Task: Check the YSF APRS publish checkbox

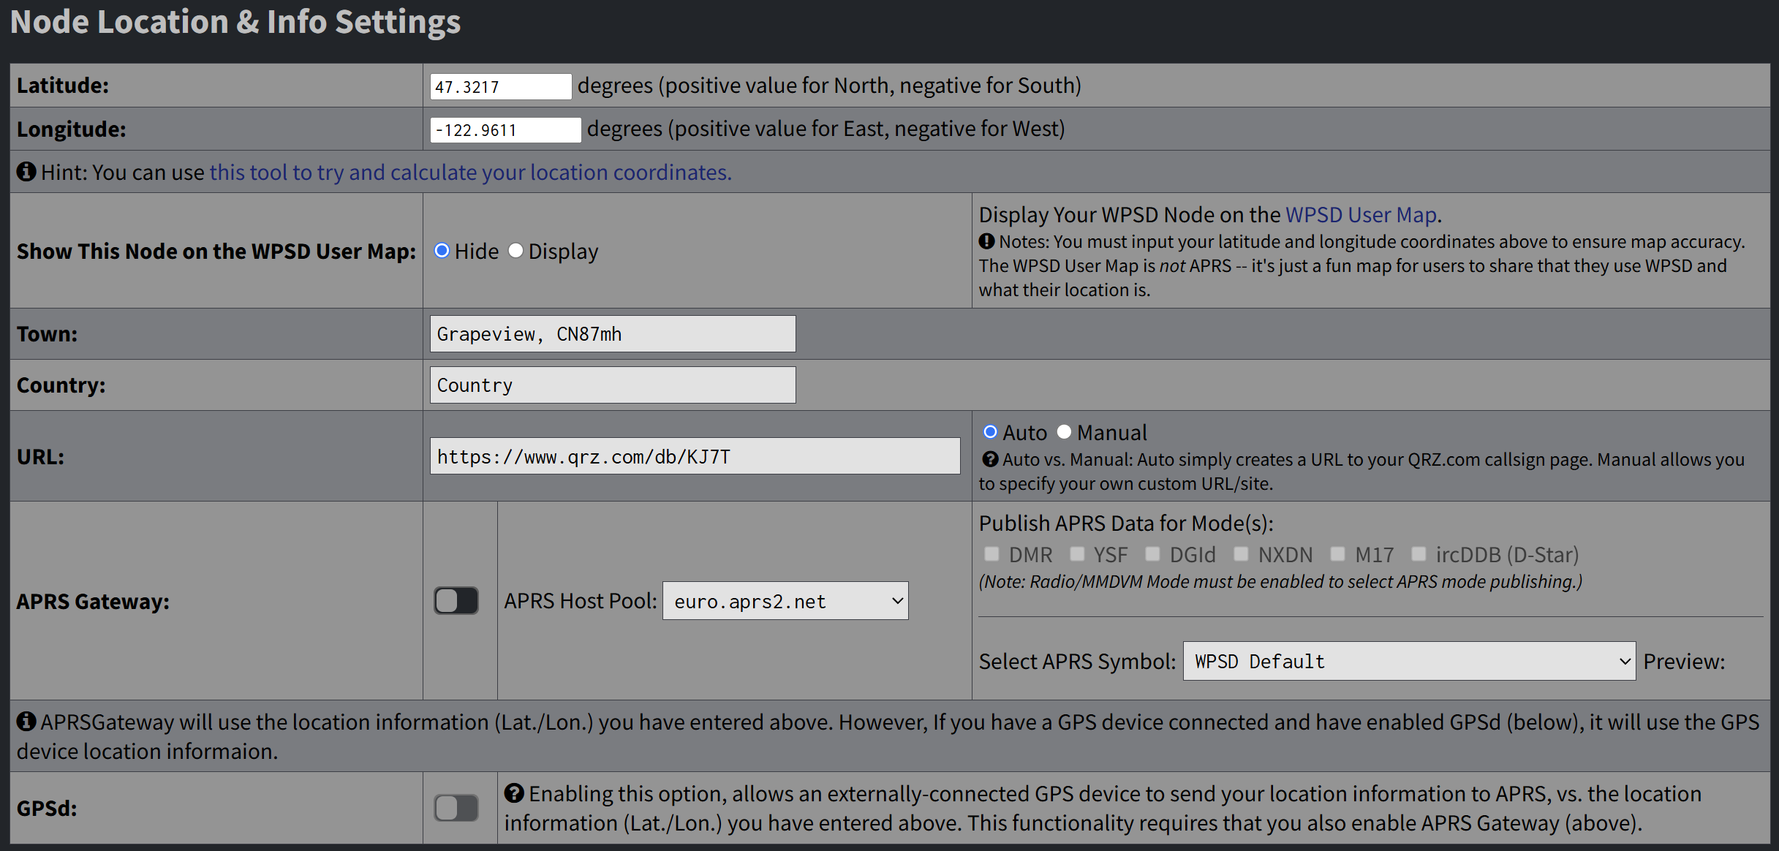Action: 1077,554
